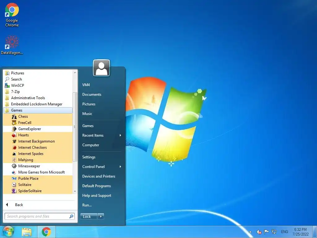Viewport: 317px width, 238px height.
Task: Launch Internet Backgammon
Action: point(37,141)
